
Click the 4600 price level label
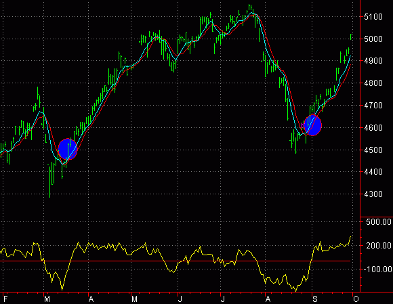tap(373, 128)
